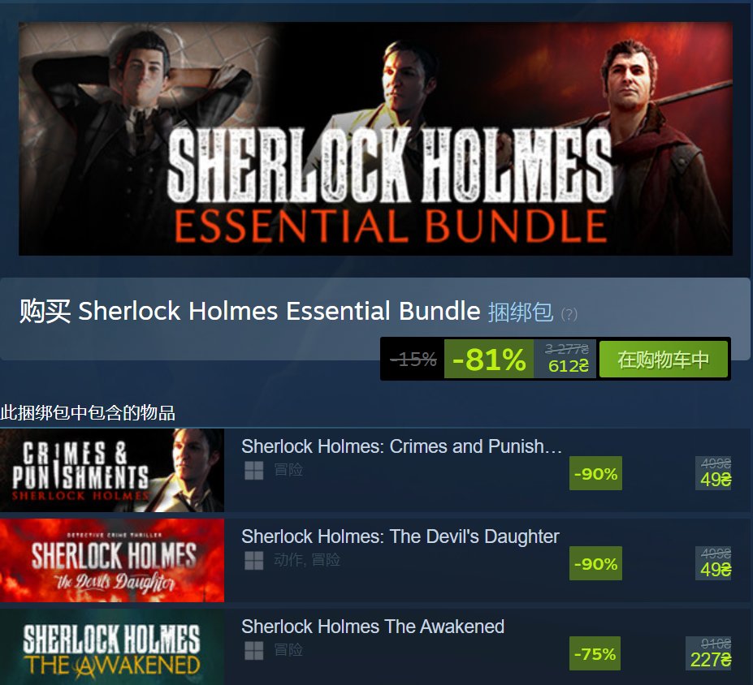Open The Awakened game thumbnail
This screenshot has width=753, height=685.
tap(112, 647)
